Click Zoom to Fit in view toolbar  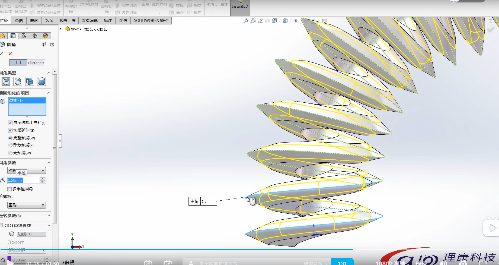[x=246, y=21]
